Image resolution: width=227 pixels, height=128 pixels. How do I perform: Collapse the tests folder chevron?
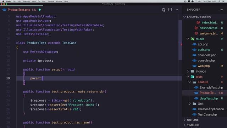click(x=188, y=77)
